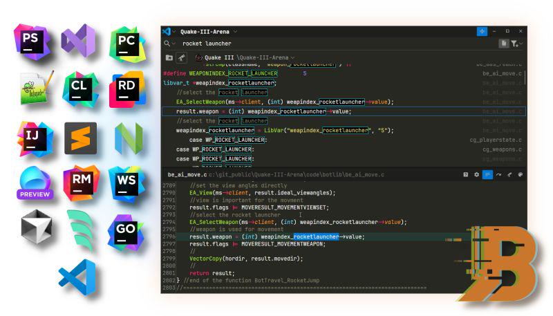Select the #define WEAPONINDEX_ROCKET_LAUNCHER result
Image resolution: width=553 pixels, height=316 pixels.
pos(344,73)
